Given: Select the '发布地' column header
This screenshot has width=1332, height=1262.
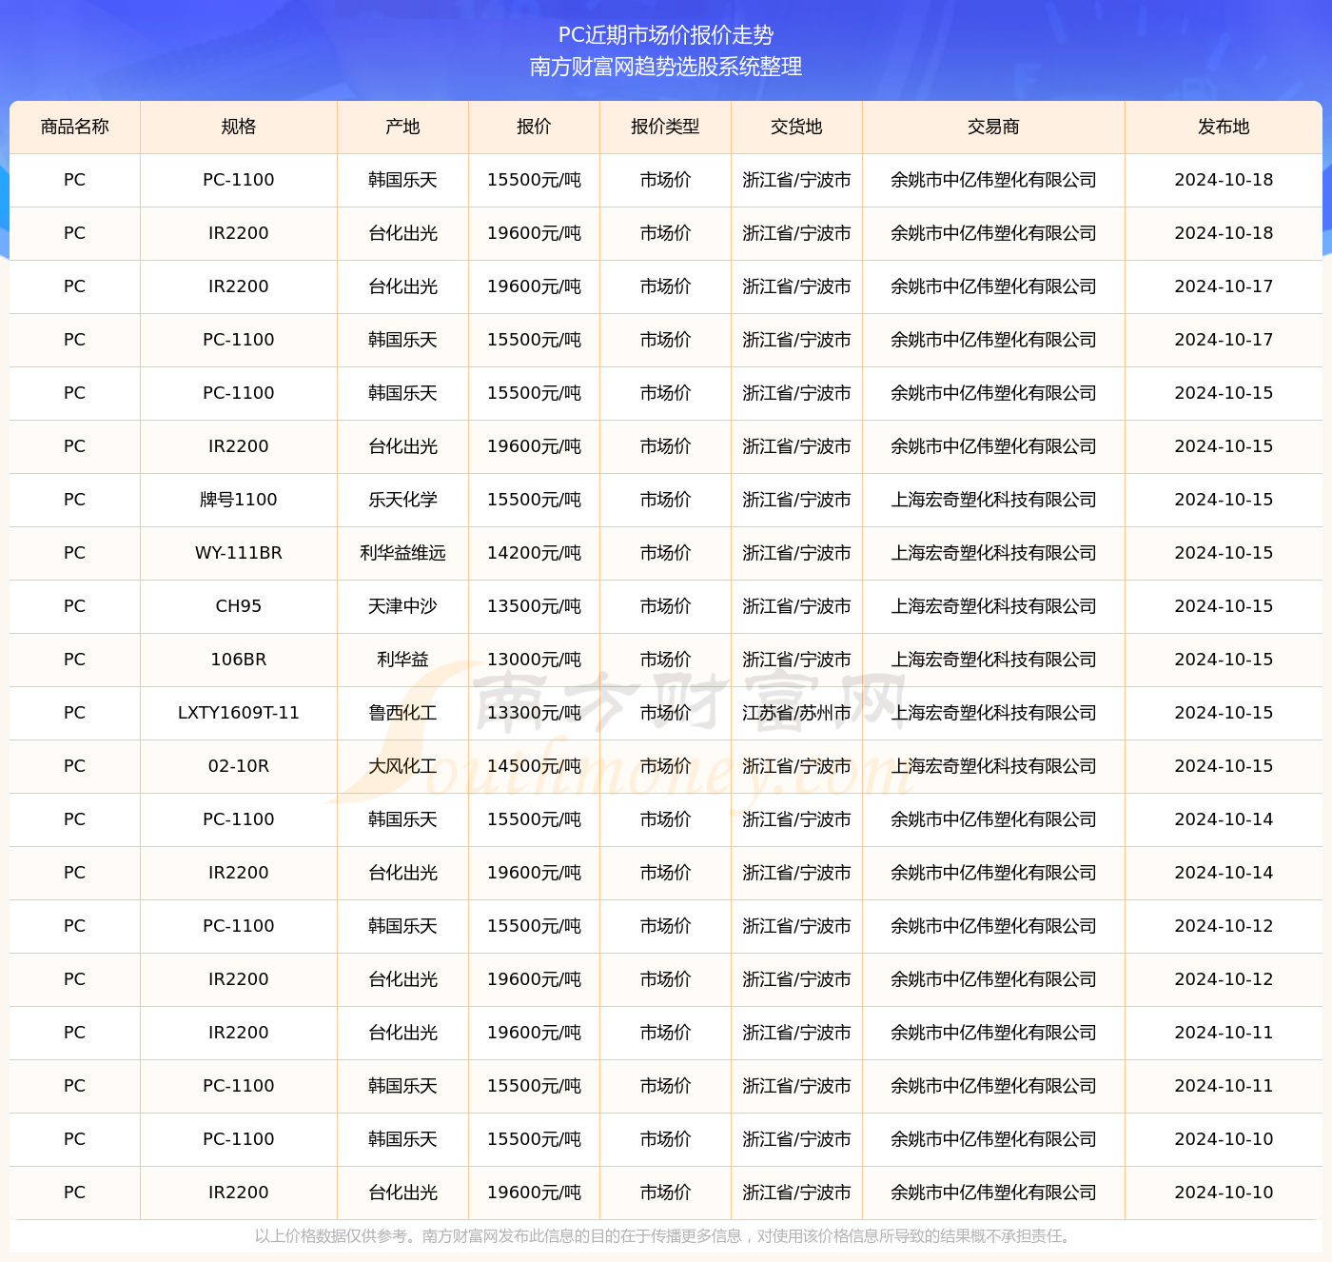Looking at the screenshot, I should (1224, 127).
